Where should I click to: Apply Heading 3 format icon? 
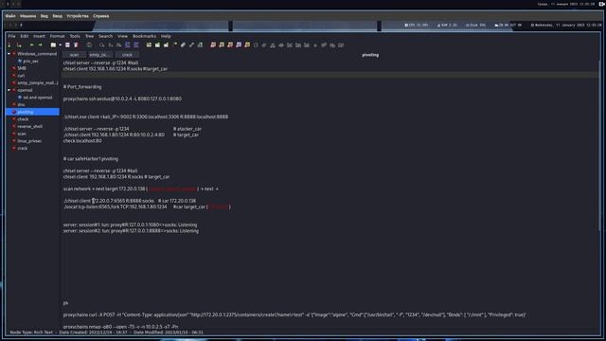307,45
